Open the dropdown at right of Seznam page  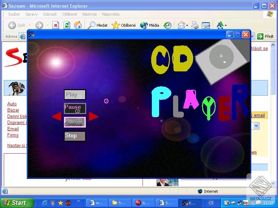[x=256, y=126]
